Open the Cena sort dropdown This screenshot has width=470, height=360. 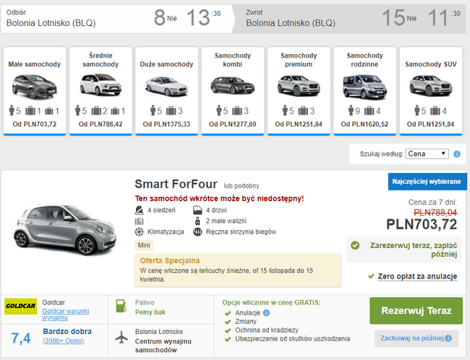[427, 154]
